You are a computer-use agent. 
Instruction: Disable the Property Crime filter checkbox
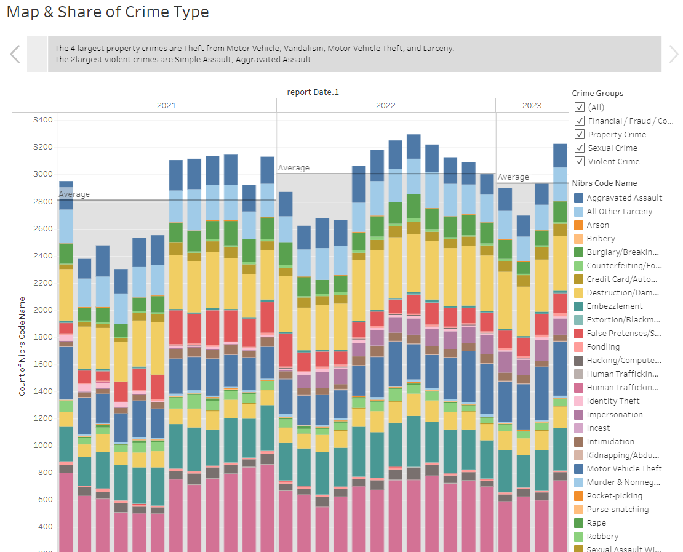tap(579, 134)
